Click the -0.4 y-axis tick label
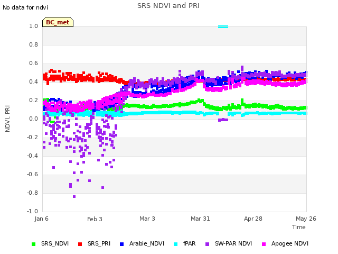 [x=32, y=156]
